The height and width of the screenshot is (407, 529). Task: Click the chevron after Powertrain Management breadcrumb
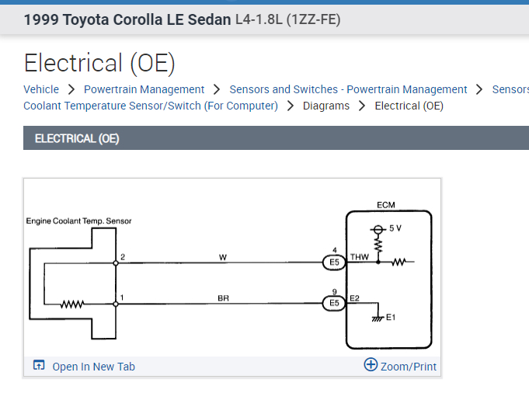217,89
